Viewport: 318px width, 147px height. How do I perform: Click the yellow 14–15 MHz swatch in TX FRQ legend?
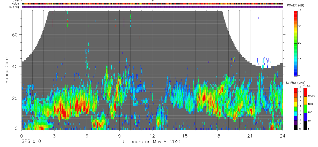(x=295, y=104)
